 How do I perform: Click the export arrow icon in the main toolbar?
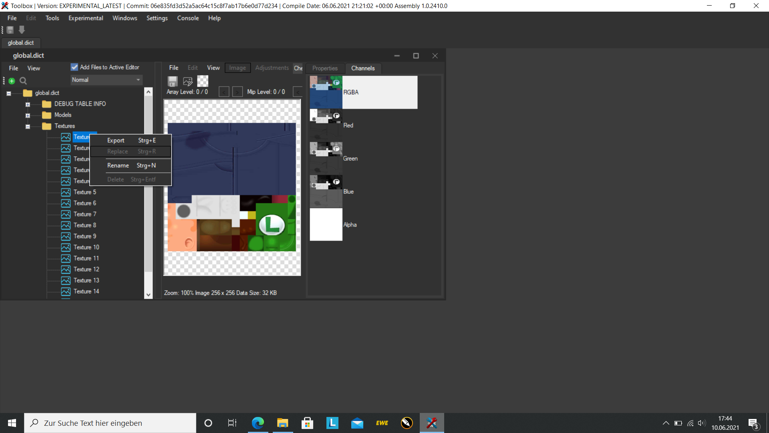pos(21,30)
